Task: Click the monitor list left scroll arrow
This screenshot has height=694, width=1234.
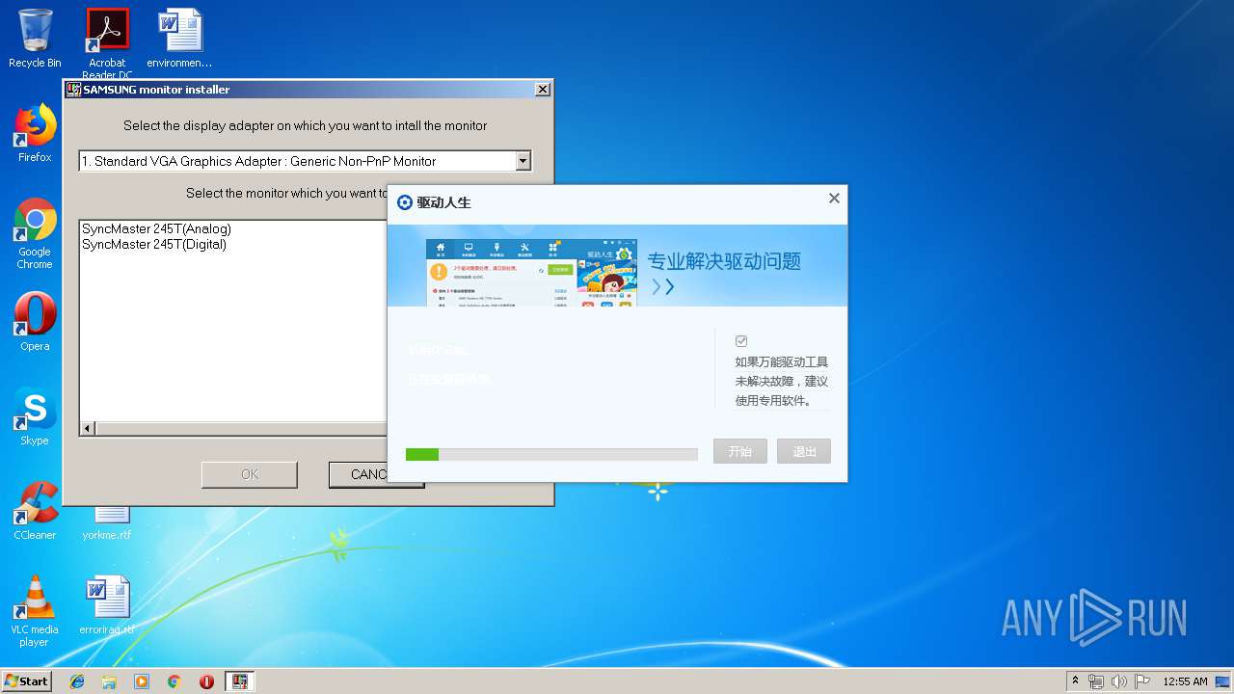Action: 87,428
